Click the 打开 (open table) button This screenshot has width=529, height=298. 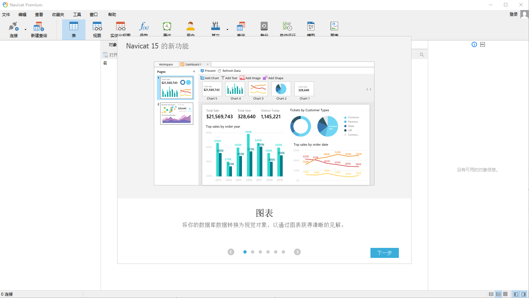click(110, 55)
